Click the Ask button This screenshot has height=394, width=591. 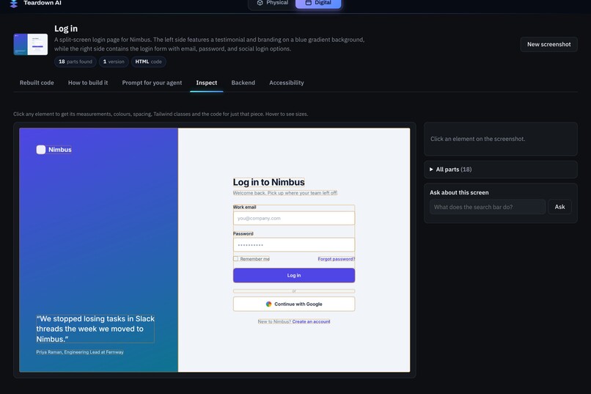pos(559,207)
